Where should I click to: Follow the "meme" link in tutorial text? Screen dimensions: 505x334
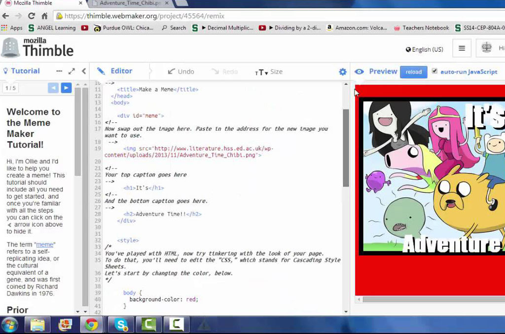tap(45, 244)
